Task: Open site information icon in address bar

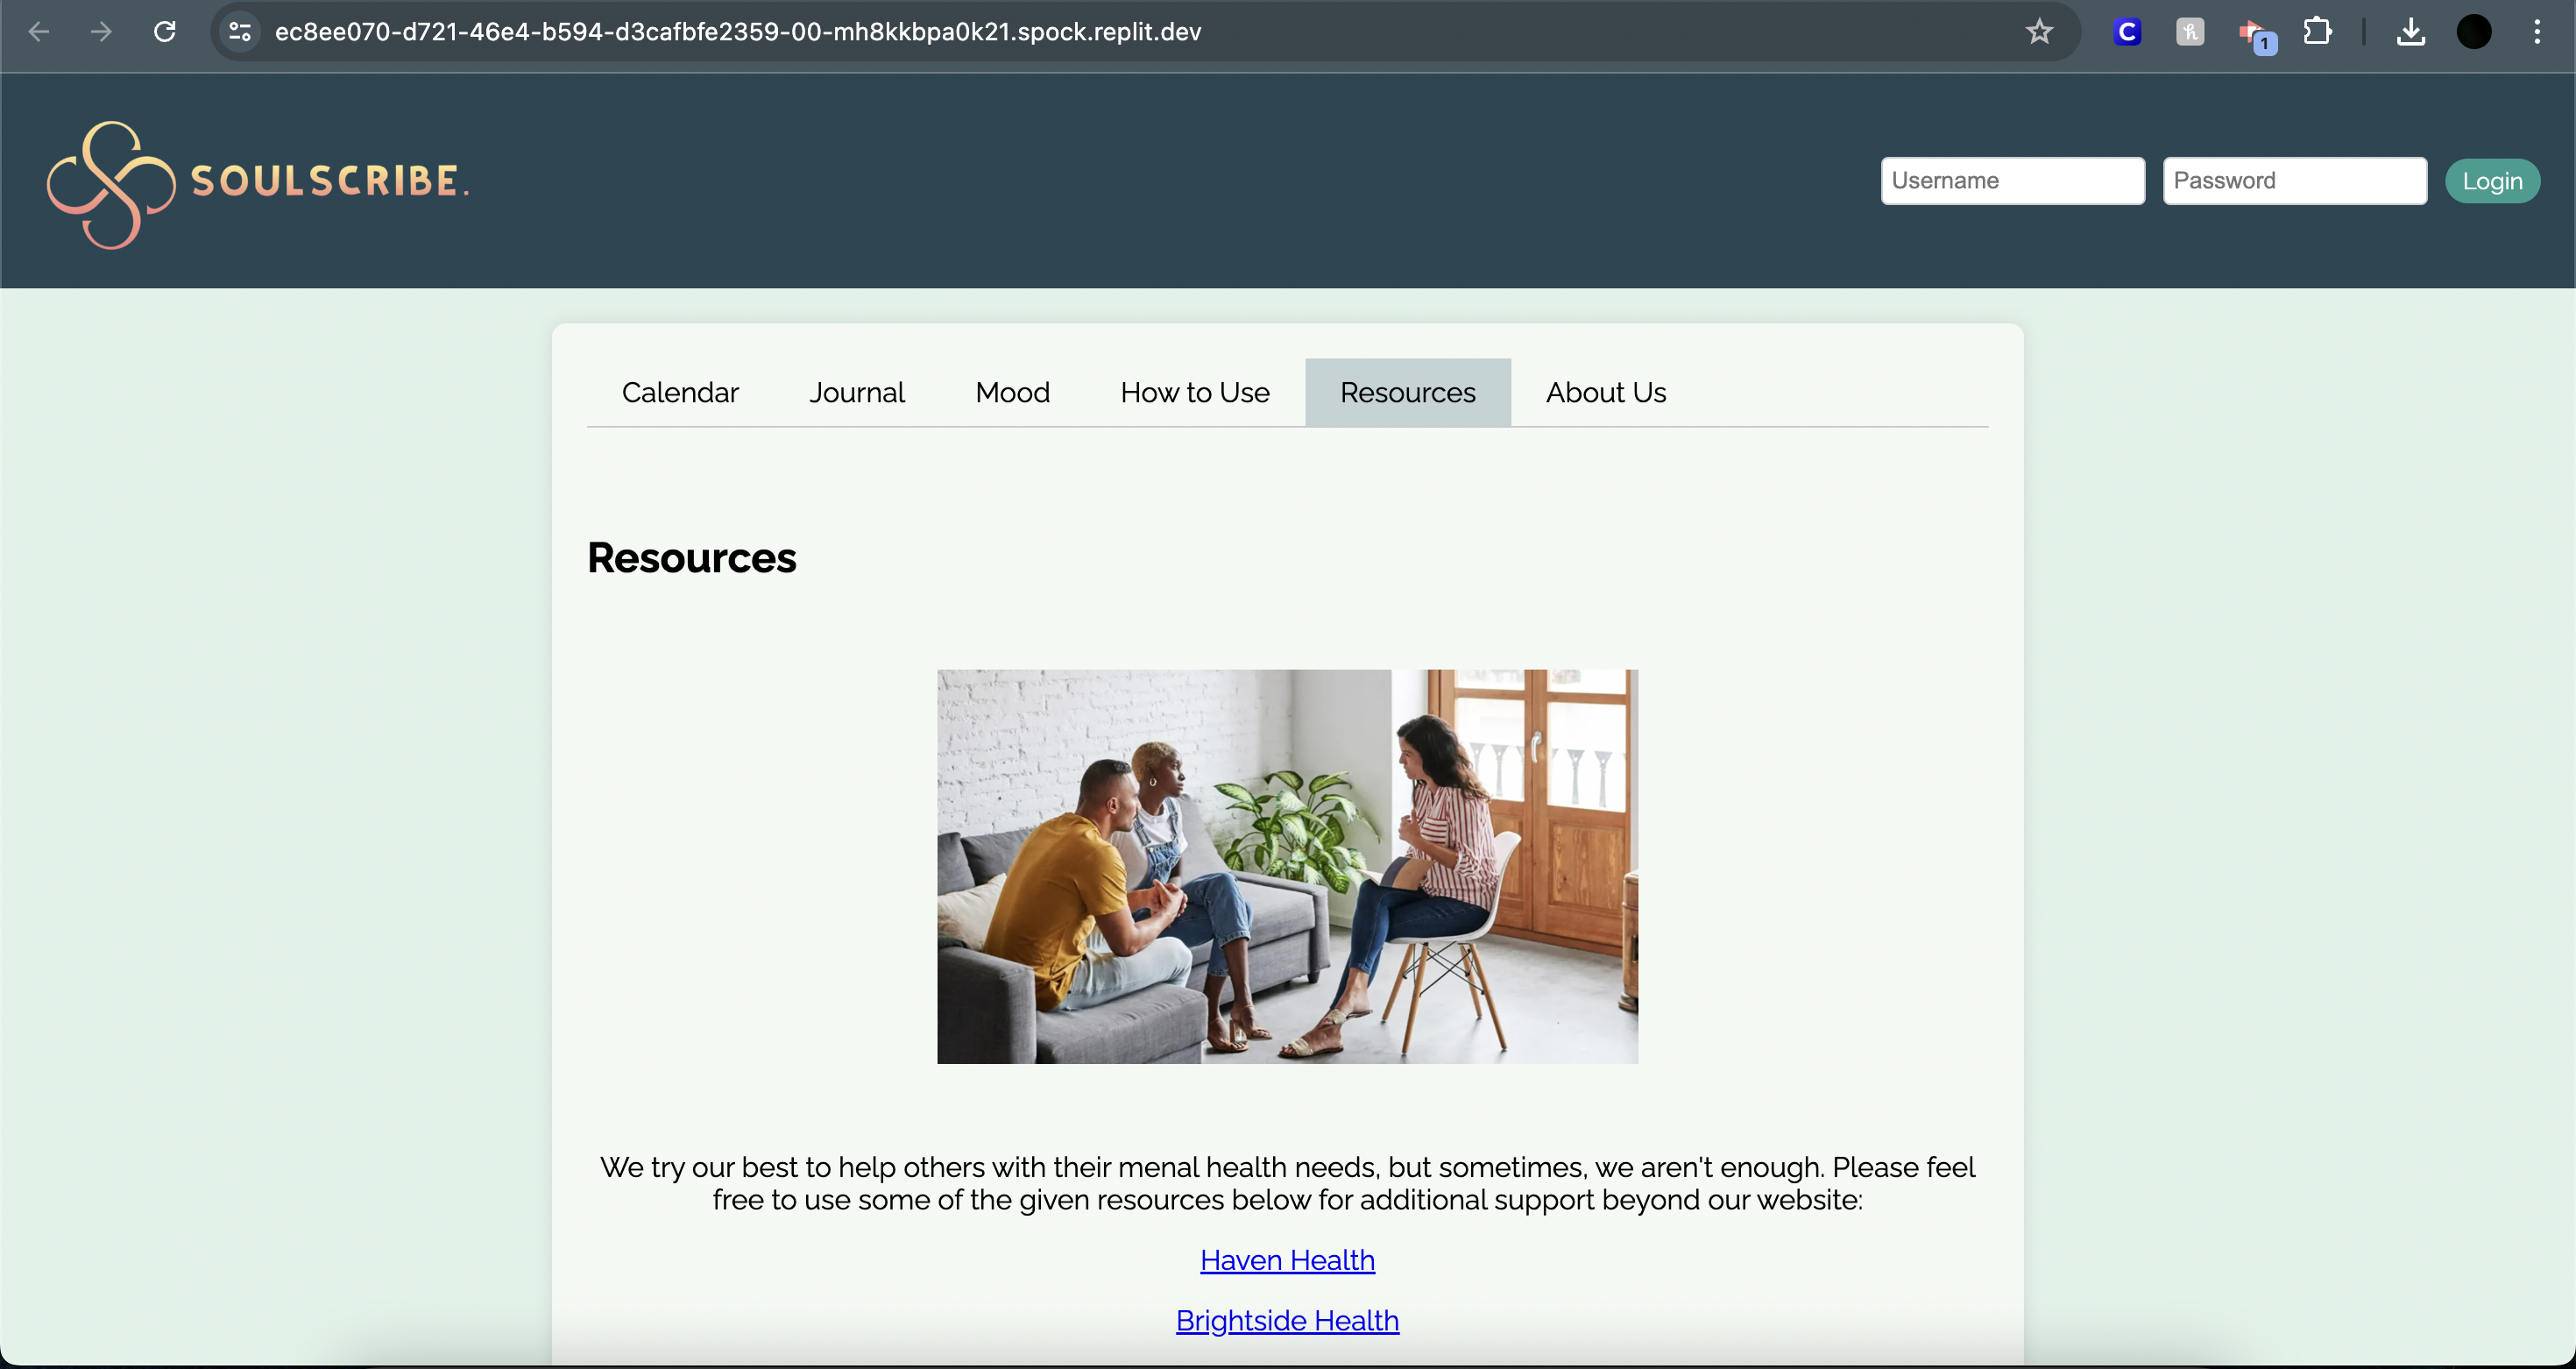Action: click(240, 32)
